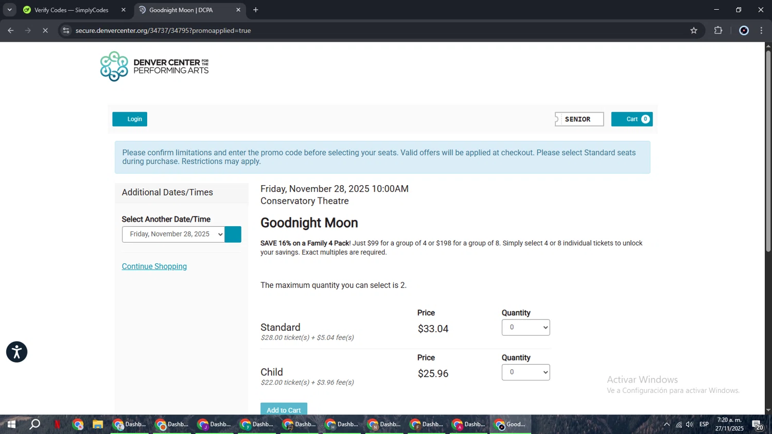View site information icon in address bar
The width and height of the screenshot is (772, 434).
[x=66, y=31]
